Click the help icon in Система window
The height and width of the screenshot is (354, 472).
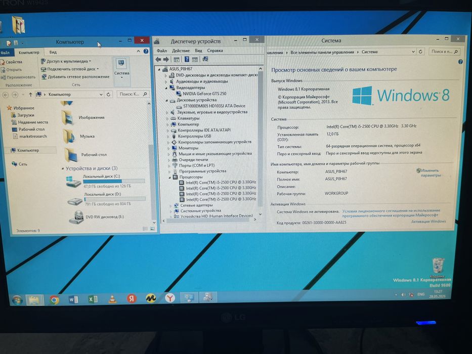(x=460, y=62)
